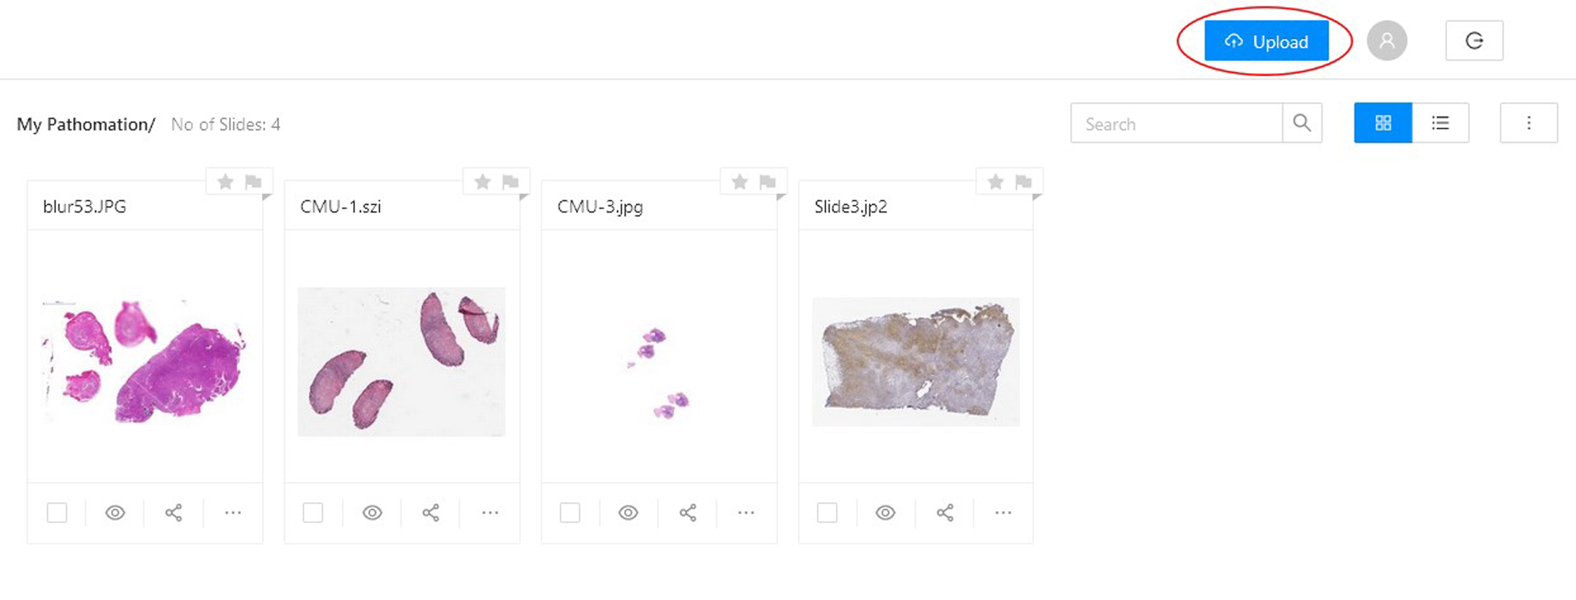1576x600 pixels.
Task: Share the CMU-3.jpg slide
Action: (x=688, y=513)
